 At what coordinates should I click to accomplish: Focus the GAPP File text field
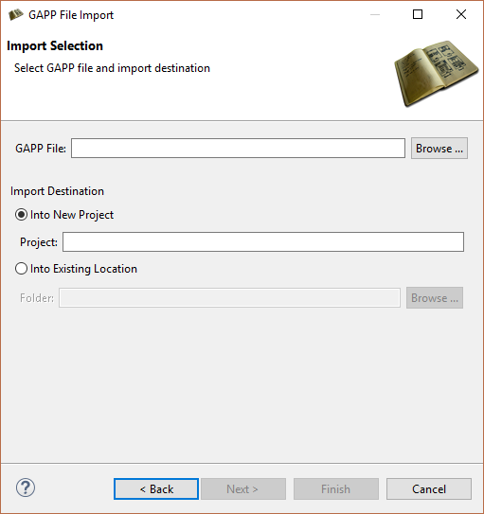click(238, 149)
